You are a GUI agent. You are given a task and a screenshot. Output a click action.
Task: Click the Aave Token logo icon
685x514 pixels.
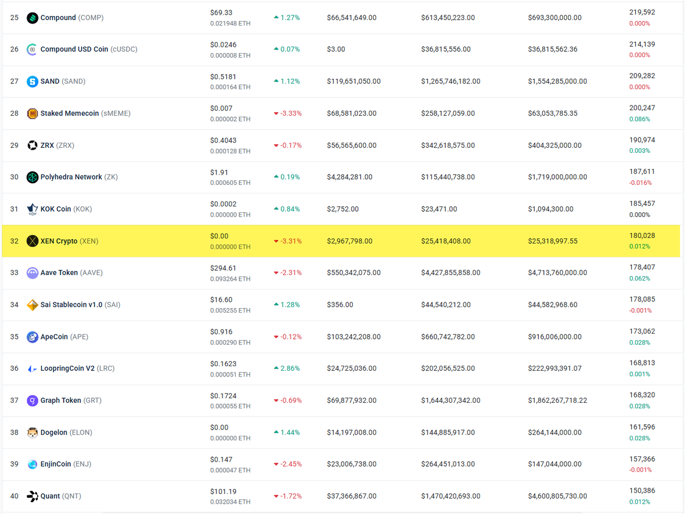[33, 273]
